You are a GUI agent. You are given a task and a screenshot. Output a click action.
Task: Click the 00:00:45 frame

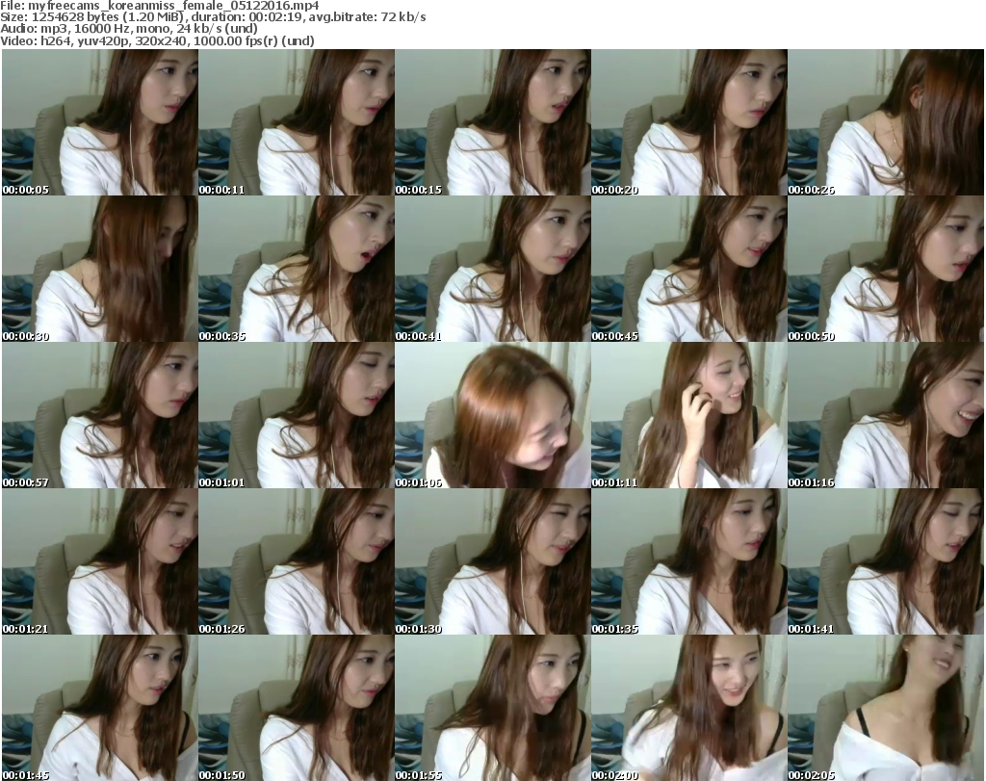coord(689,269)
